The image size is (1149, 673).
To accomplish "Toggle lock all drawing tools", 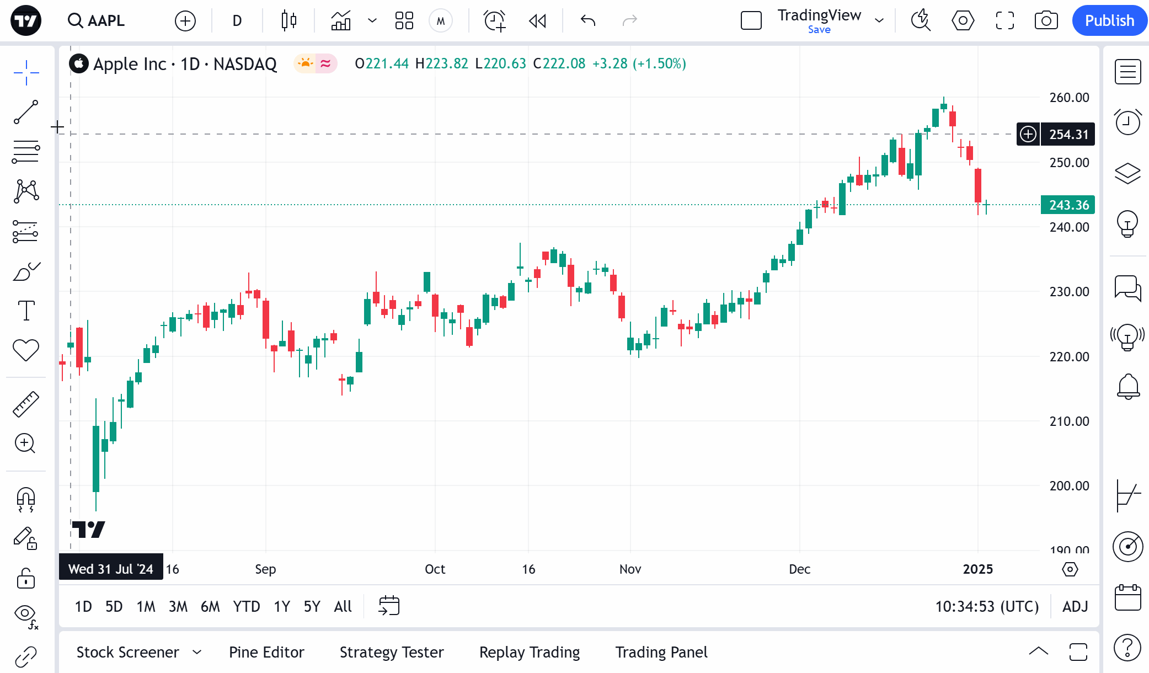I will point(25,579).
